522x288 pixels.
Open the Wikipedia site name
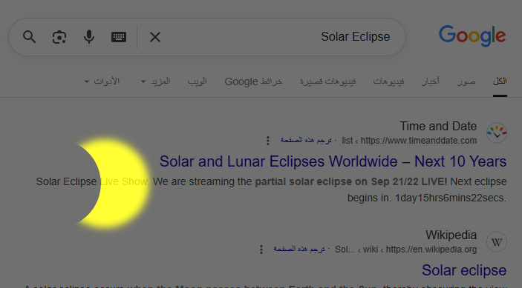(x=451, y=235)
